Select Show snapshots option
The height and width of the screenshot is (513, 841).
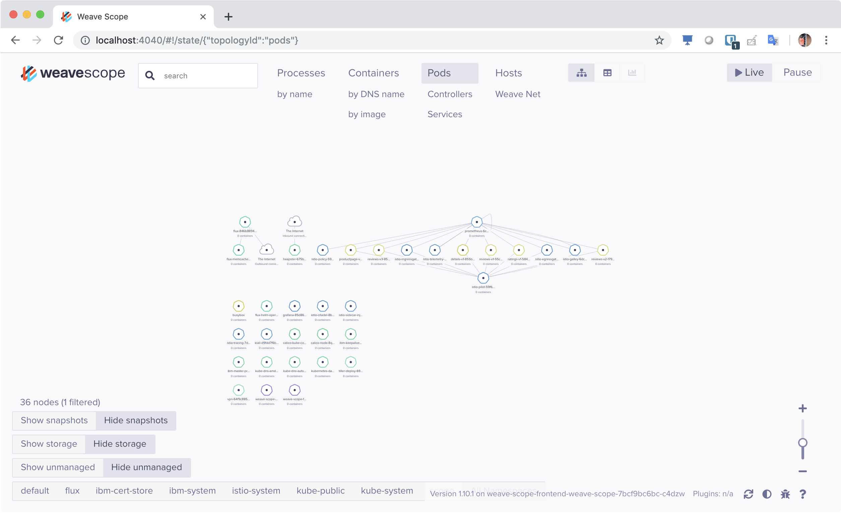(x=54, y=420)
